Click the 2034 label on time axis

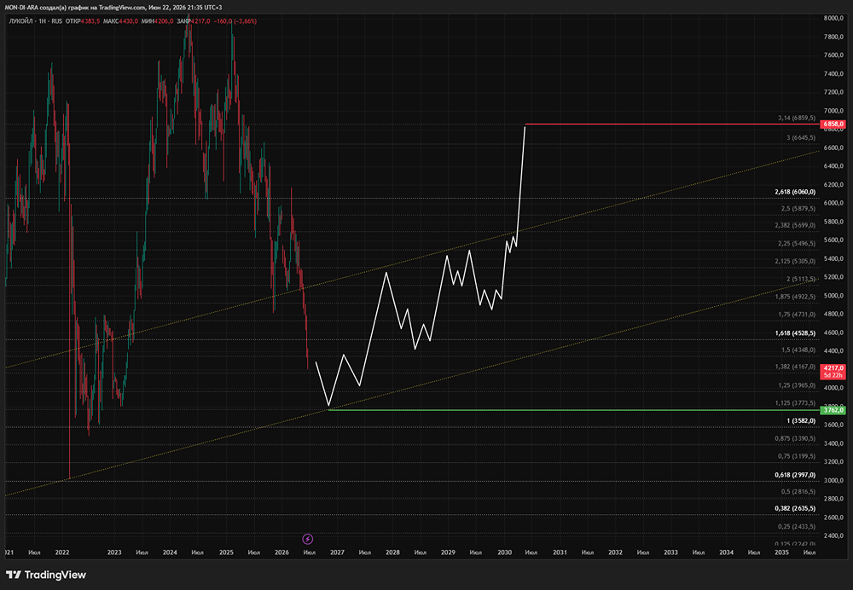(x=726, y=552)
